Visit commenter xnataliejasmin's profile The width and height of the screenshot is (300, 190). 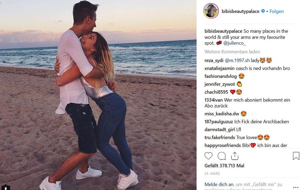click(219, 68)
